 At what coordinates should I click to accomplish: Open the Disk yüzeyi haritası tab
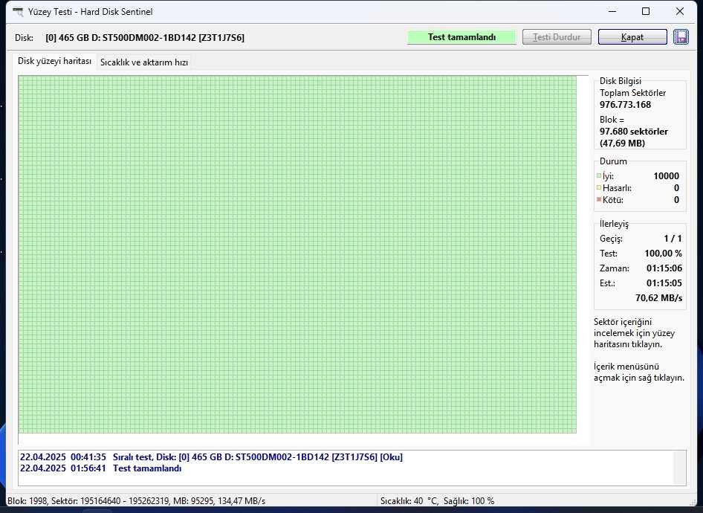pyautogui.click(x=54, y=61)
